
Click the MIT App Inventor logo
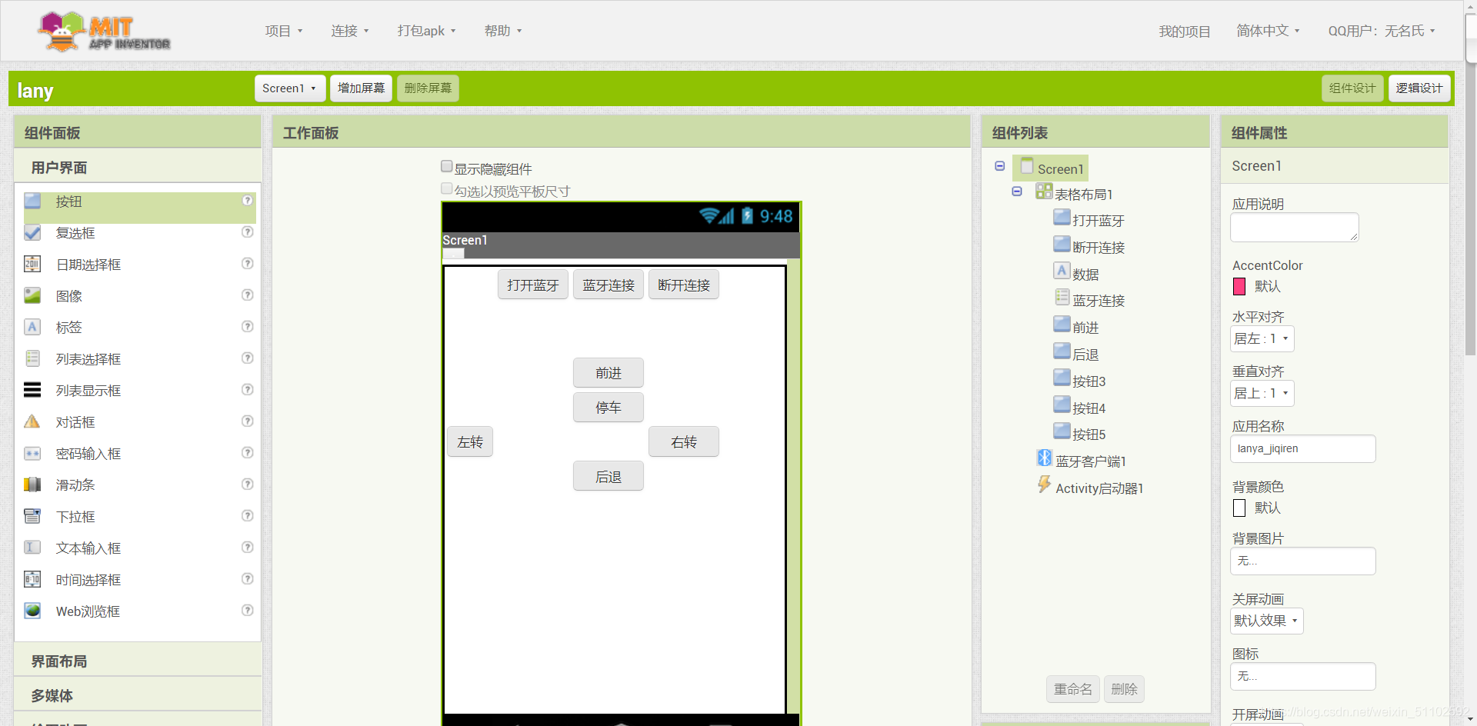pyautogui.click(x=105, y=32)
